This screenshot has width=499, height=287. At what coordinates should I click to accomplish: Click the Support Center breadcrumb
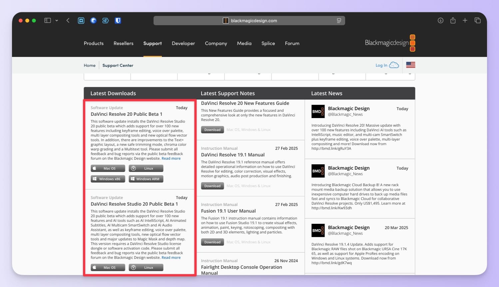coord(118,65)
